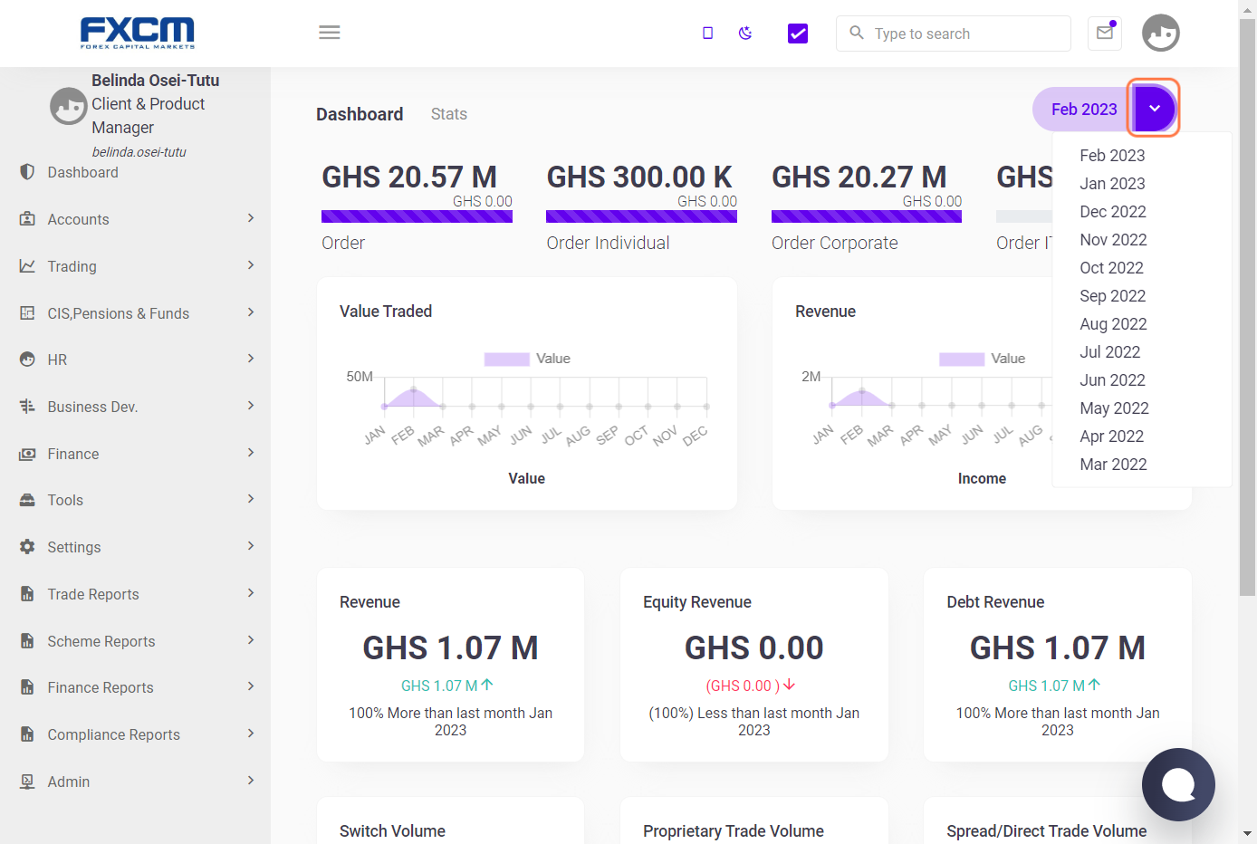The height and width of the screenshot is (844, 1257).
Task: Click the CIS,Pensions & Funds icon
Action: coord(27,313)
